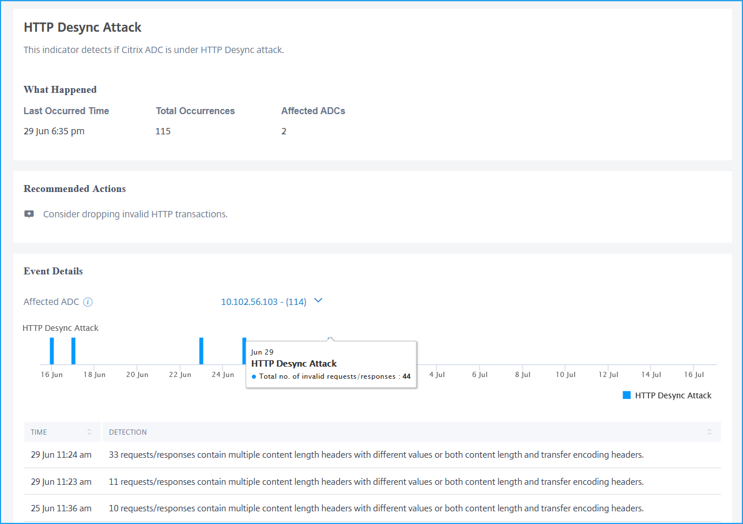This screenshot has width=743, height=524.
Task: Select the 10.102.56.103 - (114) ADC link
Action: pyautogui.click(x=263, y=301)
